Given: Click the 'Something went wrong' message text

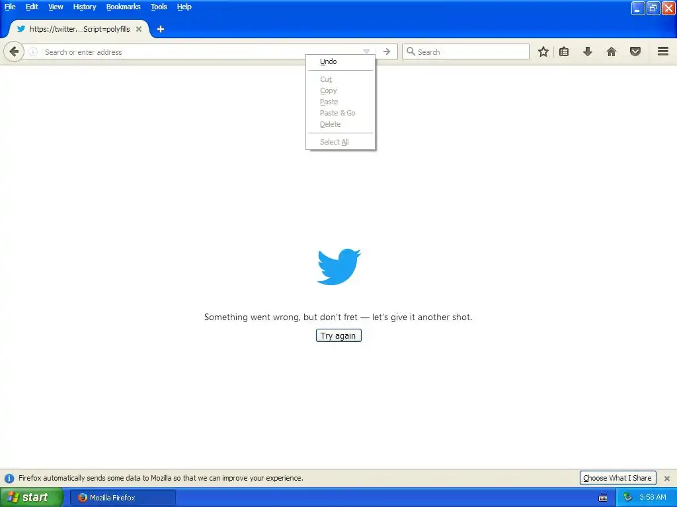Looking at the screenshot, I should (338, 317).
